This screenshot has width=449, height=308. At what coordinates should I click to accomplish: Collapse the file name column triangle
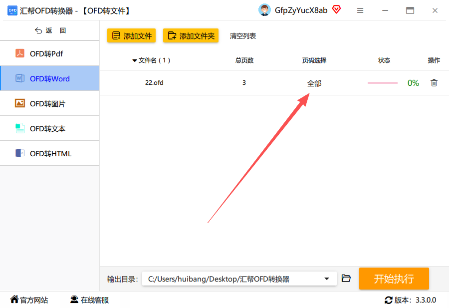click(134, 60)
